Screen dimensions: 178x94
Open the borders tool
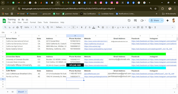point(103,27)
